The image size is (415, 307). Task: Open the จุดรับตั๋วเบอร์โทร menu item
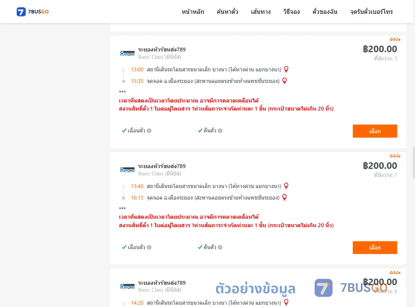(371, 12)
